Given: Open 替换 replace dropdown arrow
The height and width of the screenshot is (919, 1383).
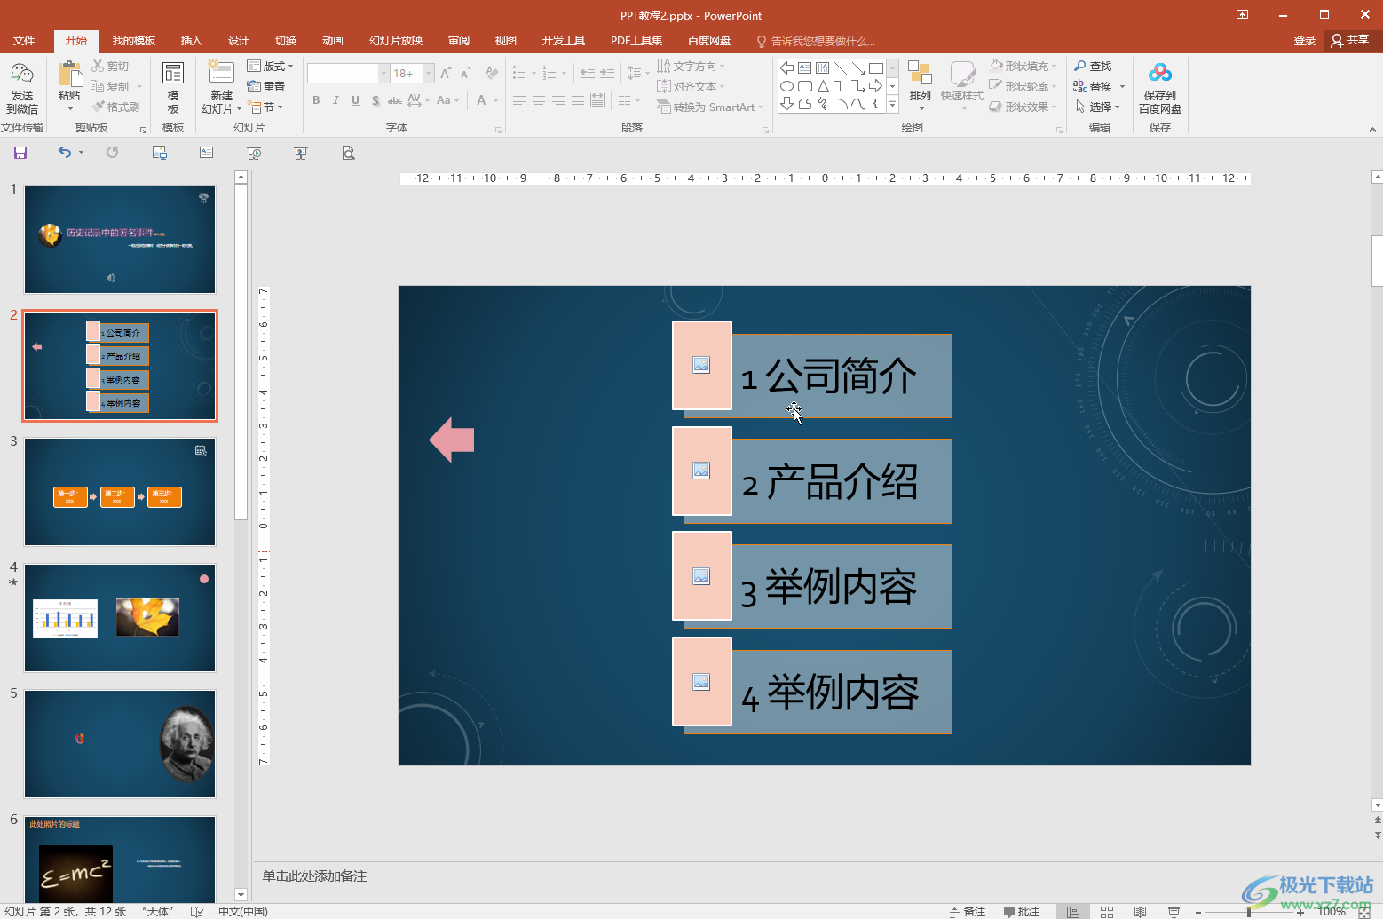Looking at the screenshot, I should point(1122,86).
